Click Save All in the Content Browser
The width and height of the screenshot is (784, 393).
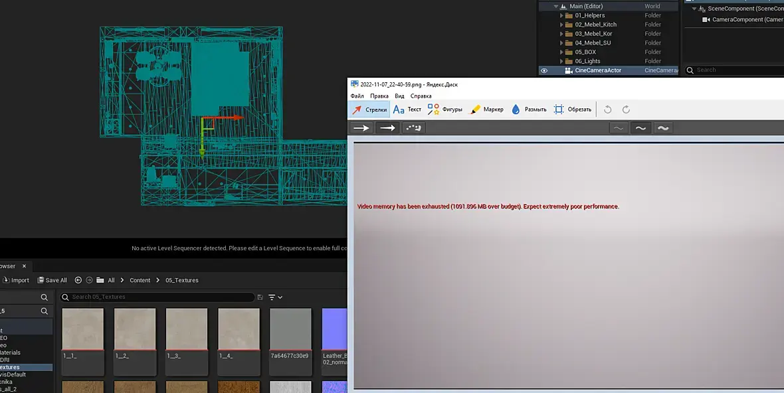(x=52, y=280)
